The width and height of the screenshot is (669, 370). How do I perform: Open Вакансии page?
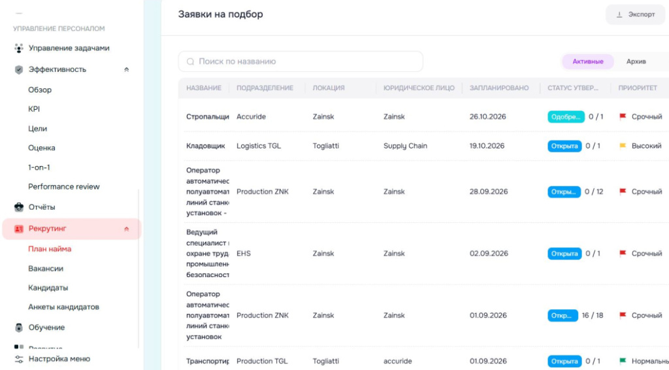point(46,269)
